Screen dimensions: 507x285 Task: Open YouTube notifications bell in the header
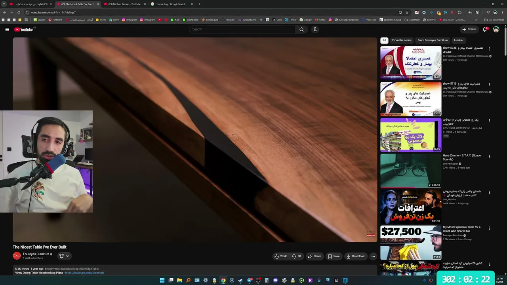pos(485,29)
